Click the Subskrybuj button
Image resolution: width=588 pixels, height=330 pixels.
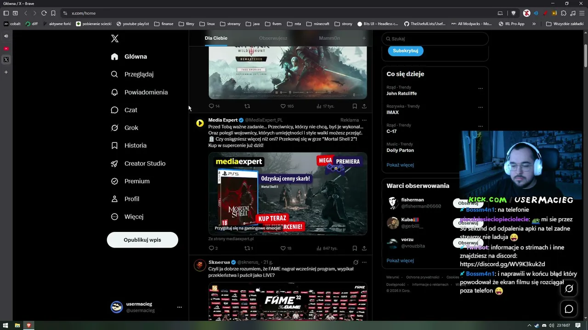(x=406, y=50)
